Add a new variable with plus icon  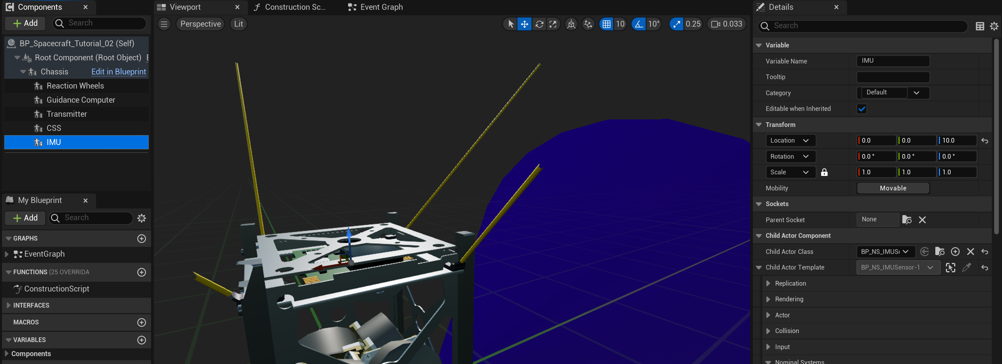pyautogui.click(x=142, y=340)
